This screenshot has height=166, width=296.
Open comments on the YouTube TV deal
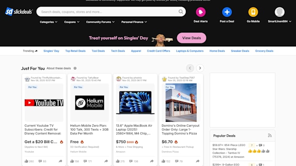[x=40, y=161]
